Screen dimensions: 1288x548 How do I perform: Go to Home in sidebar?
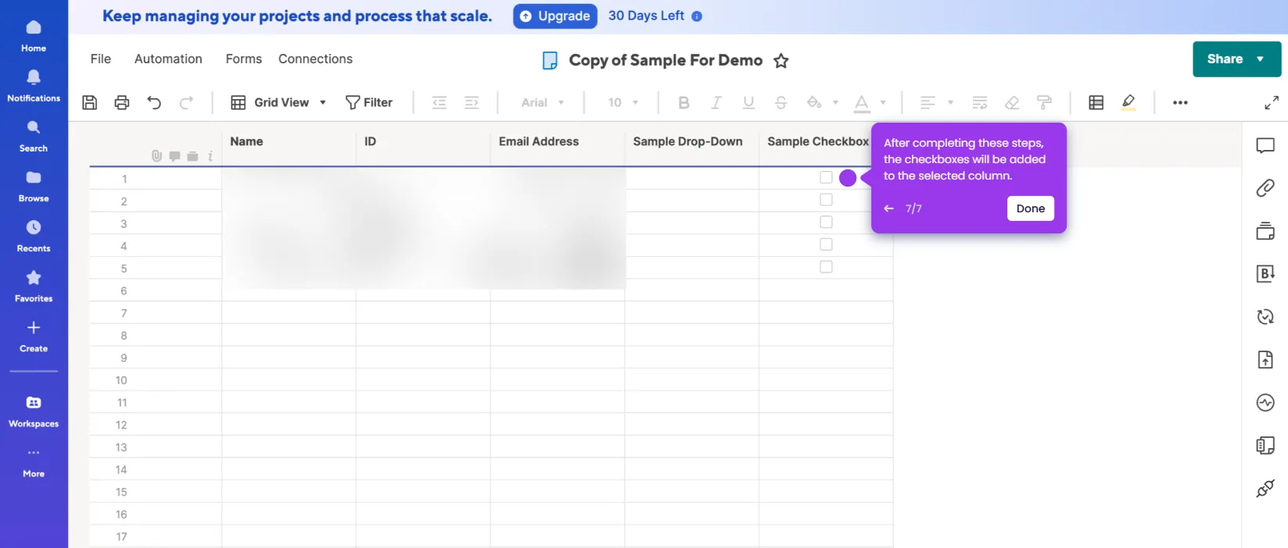(x=34, y=36)
